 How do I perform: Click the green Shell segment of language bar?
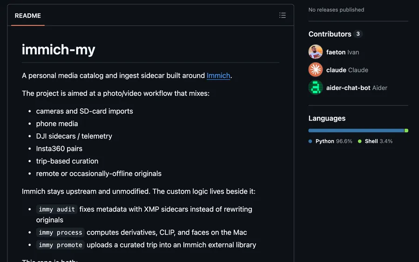[x=406, y=131]
